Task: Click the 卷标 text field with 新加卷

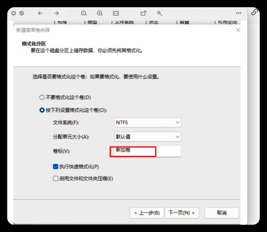Action: click(147, 151)
